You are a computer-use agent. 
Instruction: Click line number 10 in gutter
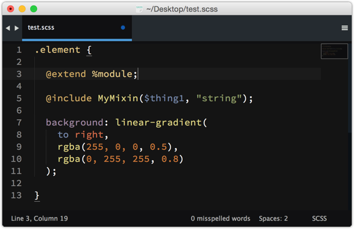pyautogui.click(x=16, y=159)
